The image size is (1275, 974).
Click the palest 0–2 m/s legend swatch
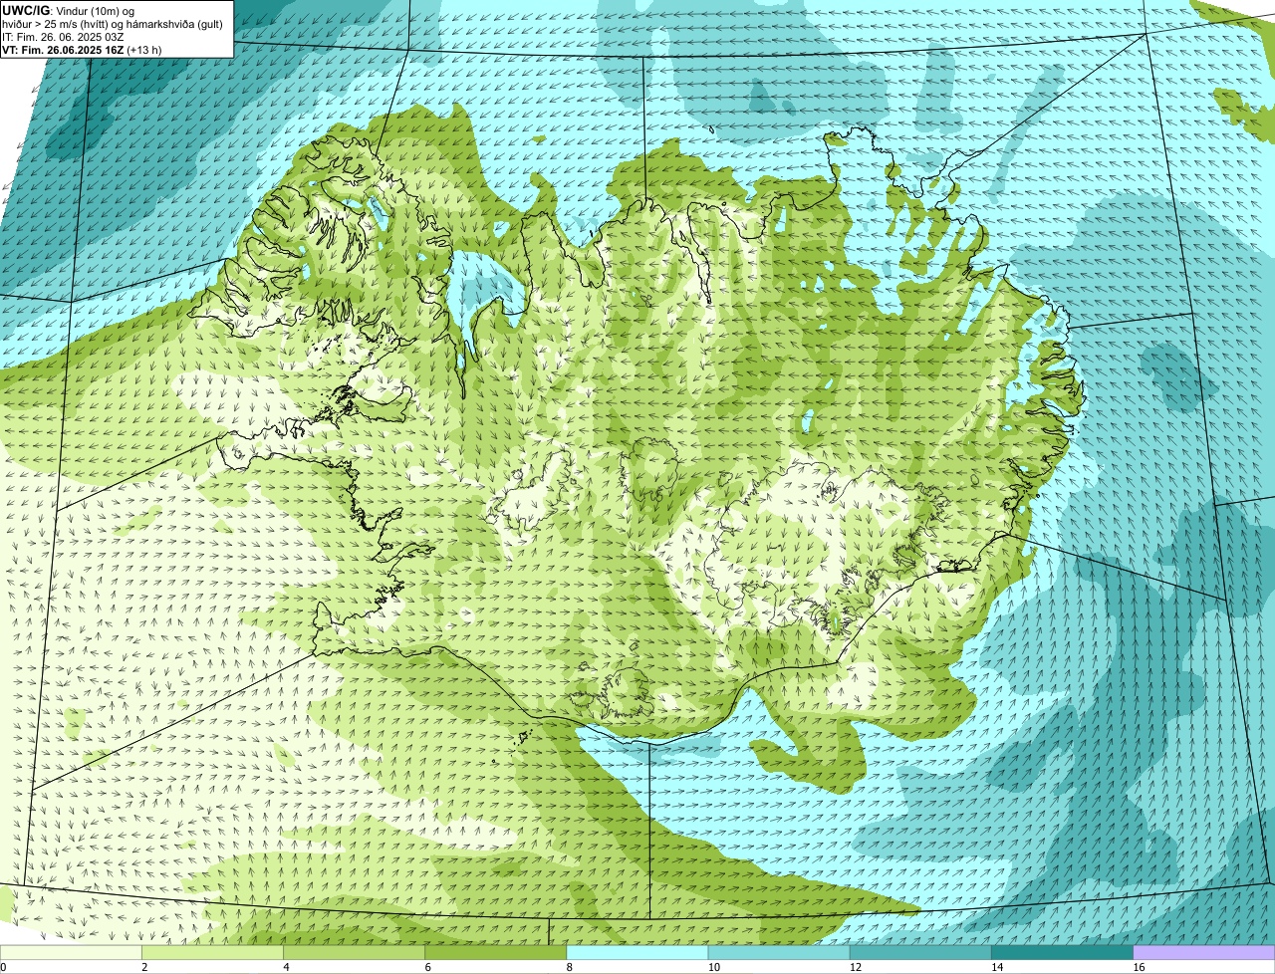coord(71,952)
